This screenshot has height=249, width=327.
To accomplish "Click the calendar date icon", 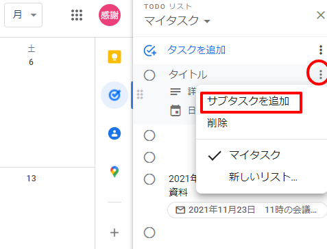I will point(175,111).
